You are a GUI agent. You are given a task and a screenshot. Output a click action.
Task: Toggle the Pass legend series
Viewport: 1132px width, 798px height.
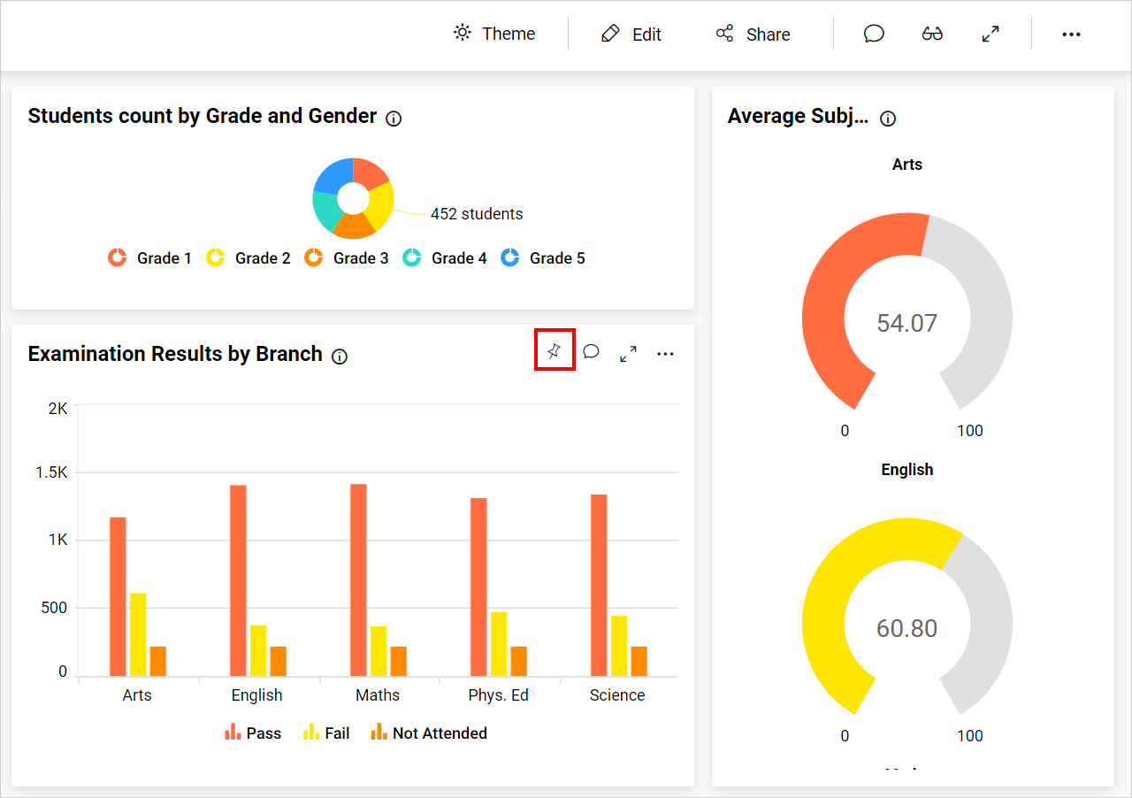pyautogui.click(x=253, y=733)
